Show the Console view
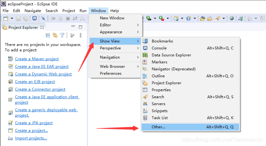Image resolution: width=266 pixels, height=146 pixels. click(190, 48)
